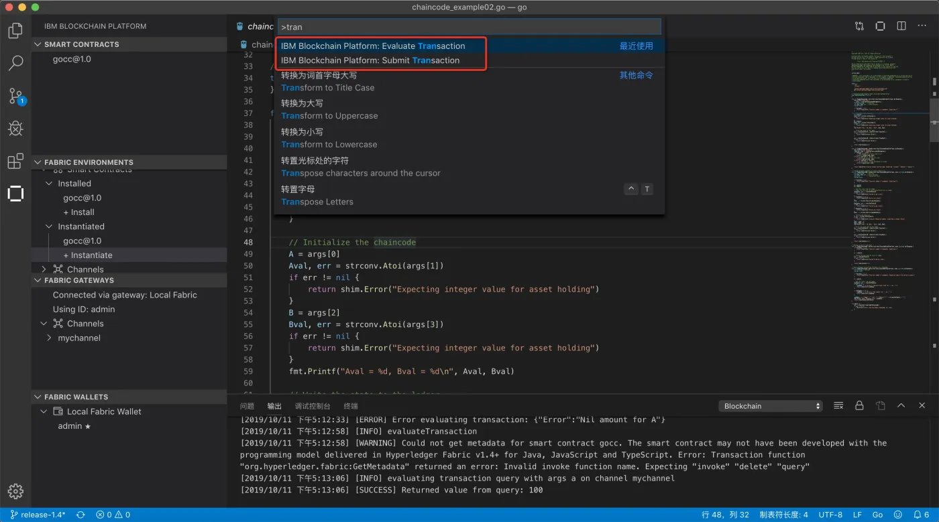Change the UTF-8 encoding in status bar

pyautogui.click(x=830, y=515)
